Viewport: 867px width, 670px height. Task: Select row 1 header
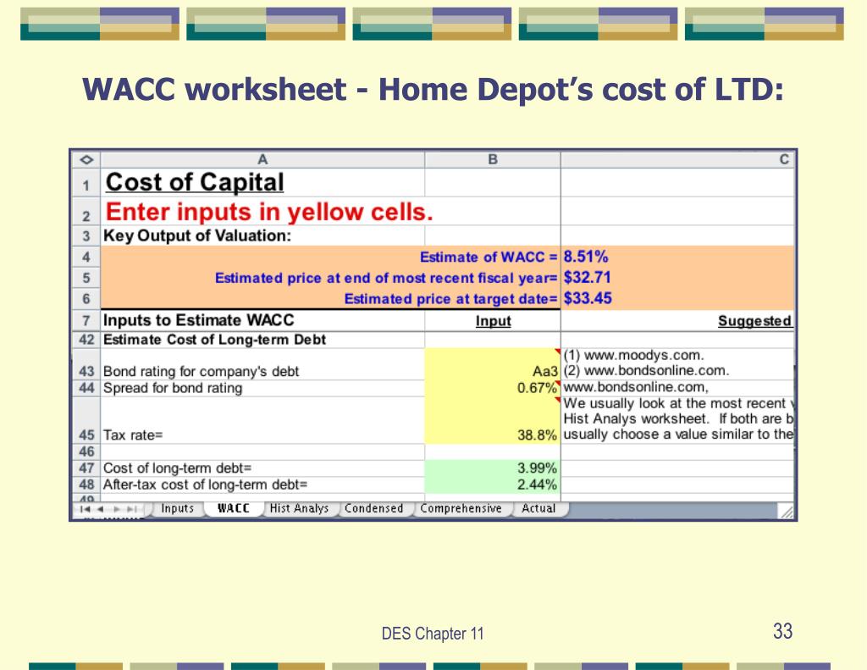86,183
